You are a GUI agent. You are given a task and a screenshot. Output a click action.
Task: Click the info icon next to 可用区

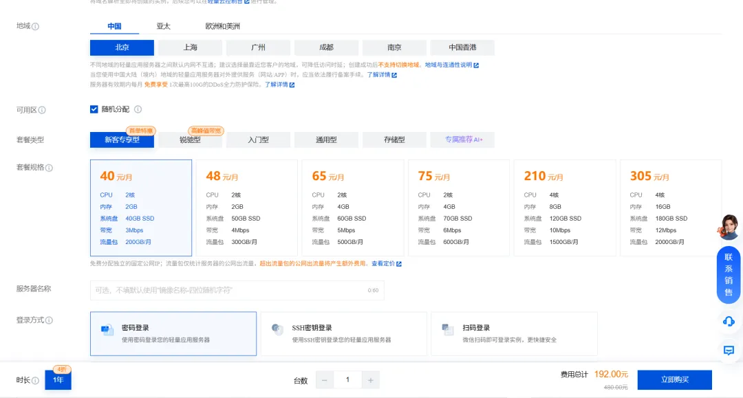click(42, 110)
